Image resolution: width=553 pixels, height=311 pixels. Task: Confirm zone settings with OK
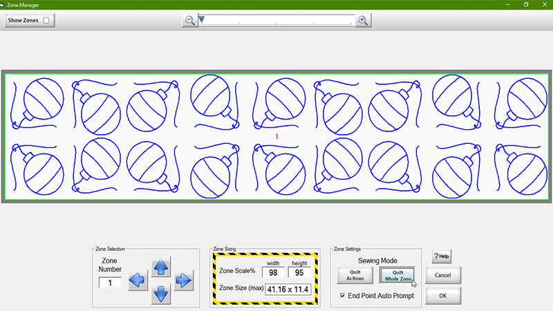coord(442,296)
